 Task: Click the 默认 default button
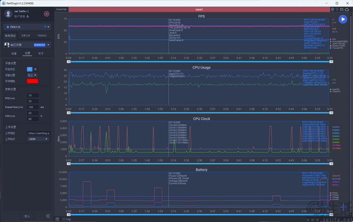27,216
